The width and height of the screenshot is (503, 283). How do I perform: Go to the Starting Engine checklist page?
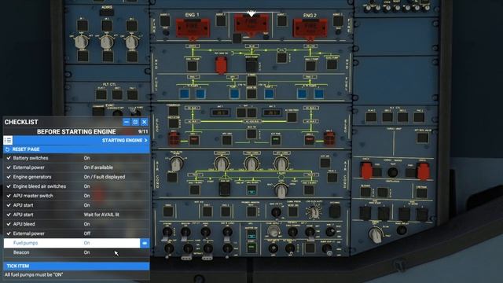(x=125, y=140)
